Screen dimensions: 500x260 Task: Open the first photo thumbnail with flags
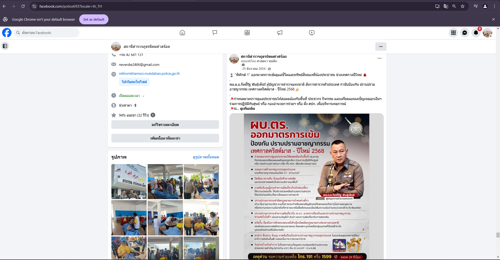coord(129,181)
